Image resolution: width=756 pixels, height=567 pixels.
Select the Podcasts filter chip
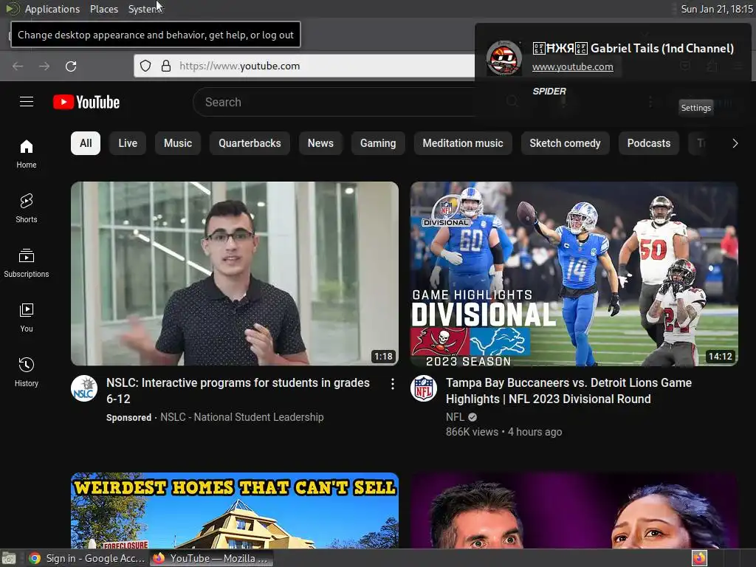(649, 143)
